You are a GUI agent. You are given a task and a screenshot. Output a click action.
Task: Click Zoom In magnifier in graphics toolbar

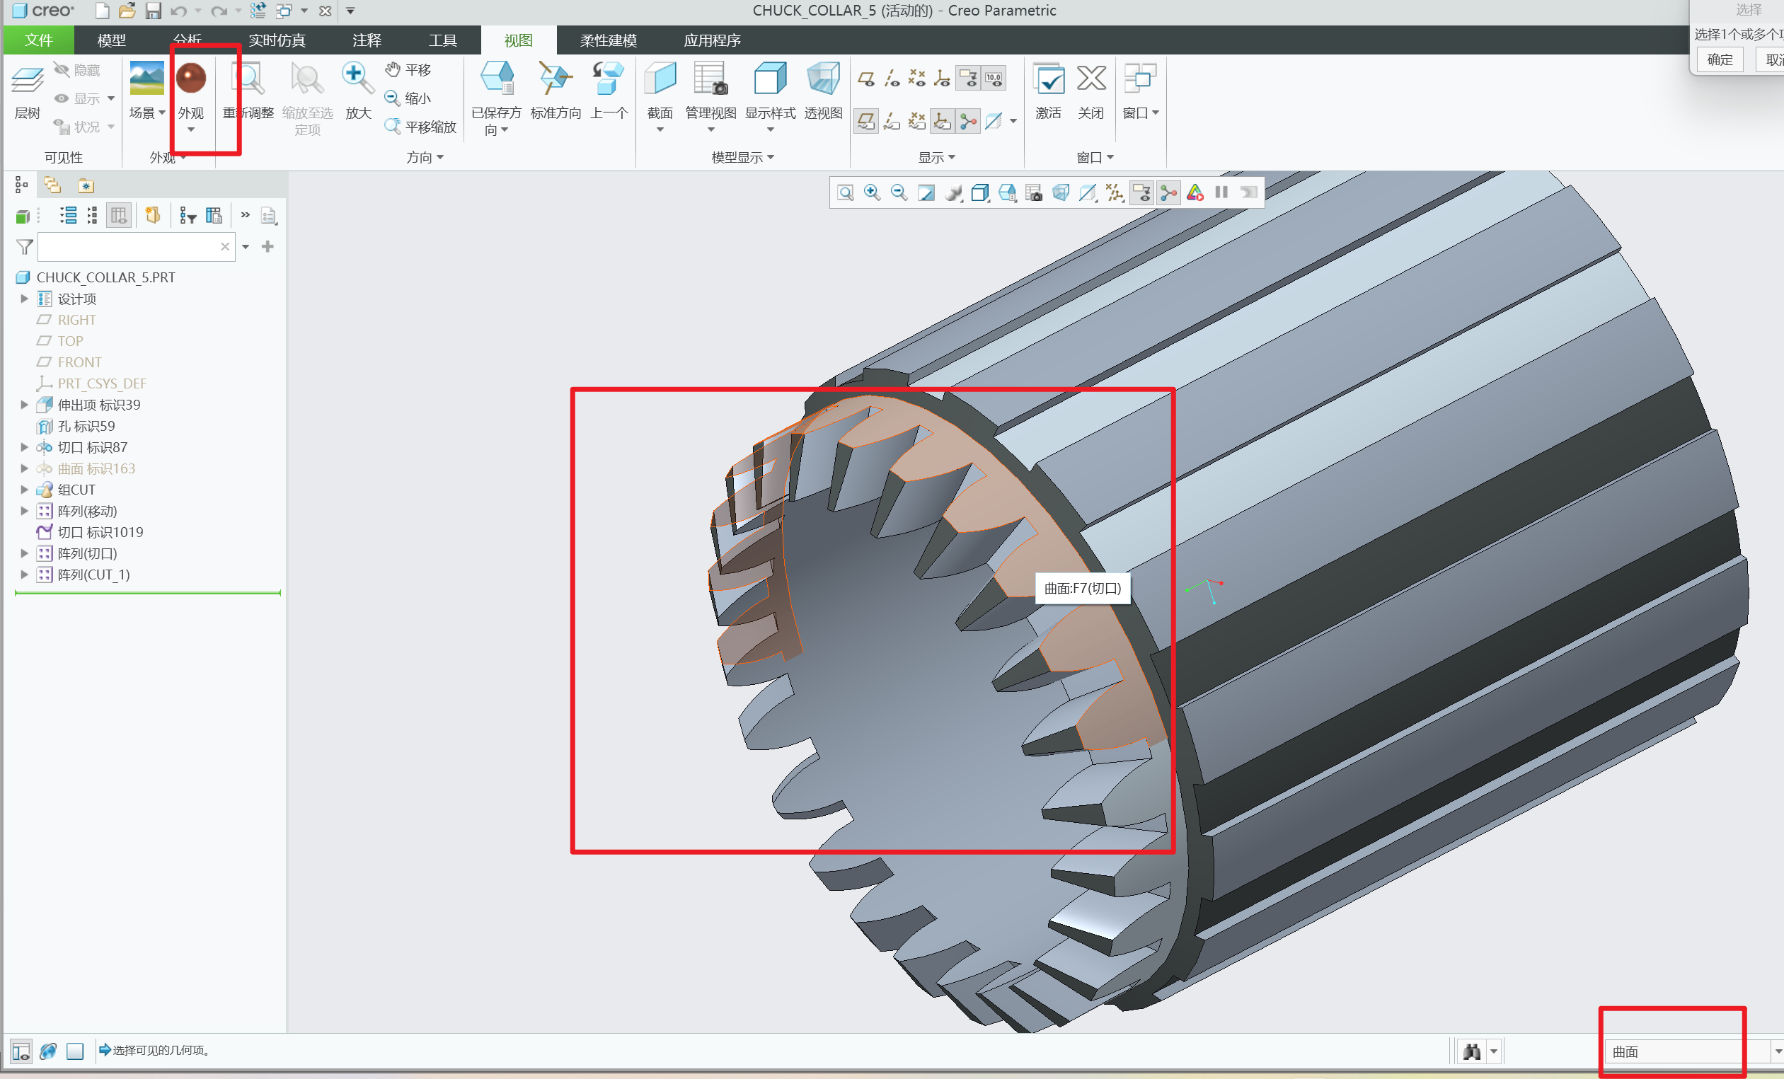pyautogui.click(x=872, y=192)
